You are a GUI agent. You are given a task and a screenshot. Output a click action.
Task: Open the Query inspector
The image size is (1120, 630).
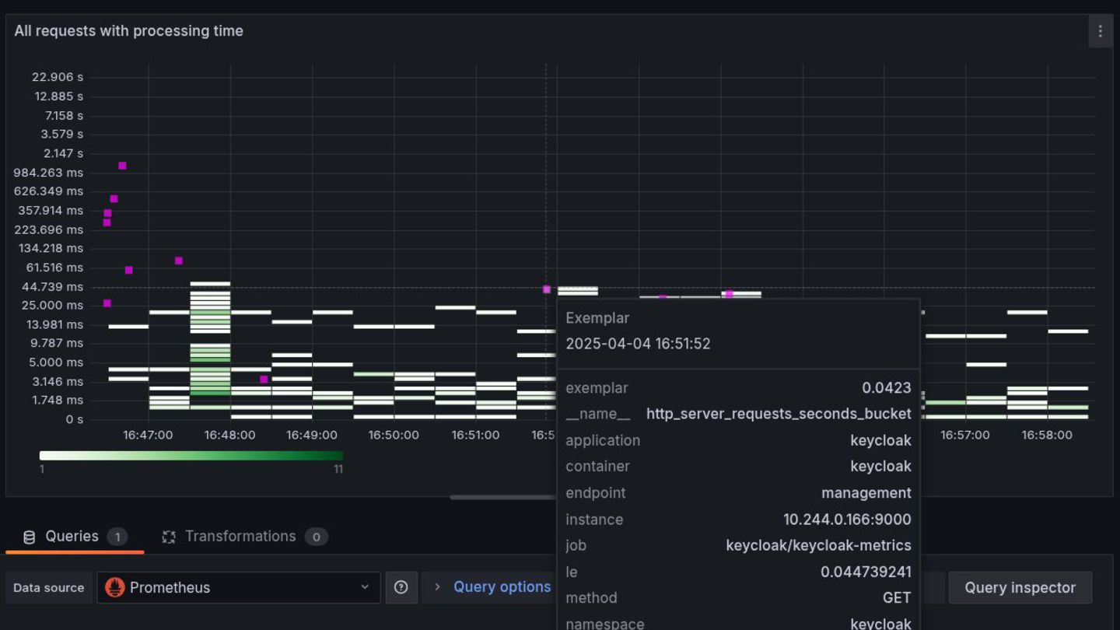(x=1020, y=587)
